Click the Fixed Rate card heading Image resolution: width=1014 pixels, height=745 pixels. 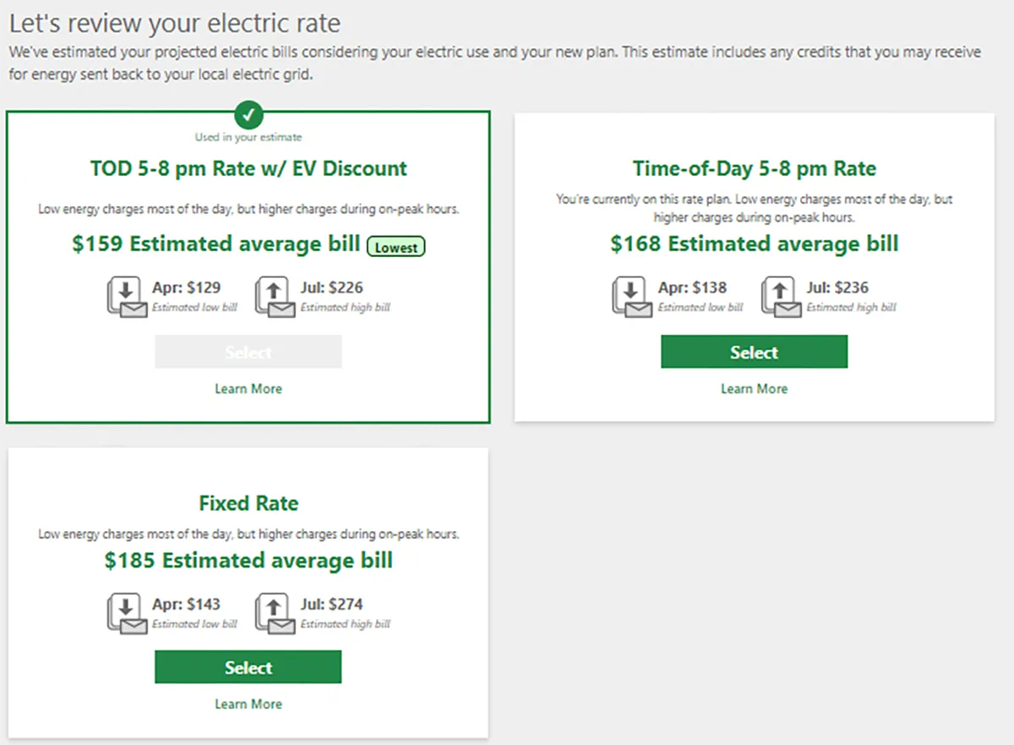[248, 503]
